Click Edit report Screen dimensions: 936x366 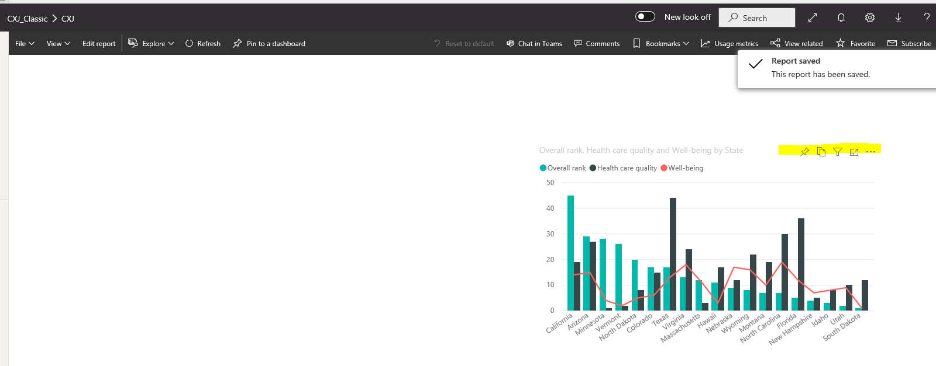(x=99, y=44)
